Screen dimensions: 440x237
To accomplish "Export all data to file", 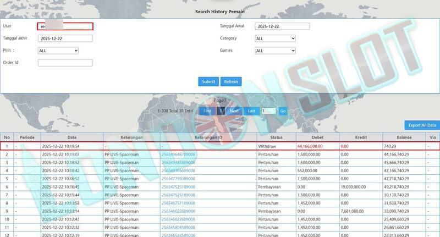I will 422,125.
